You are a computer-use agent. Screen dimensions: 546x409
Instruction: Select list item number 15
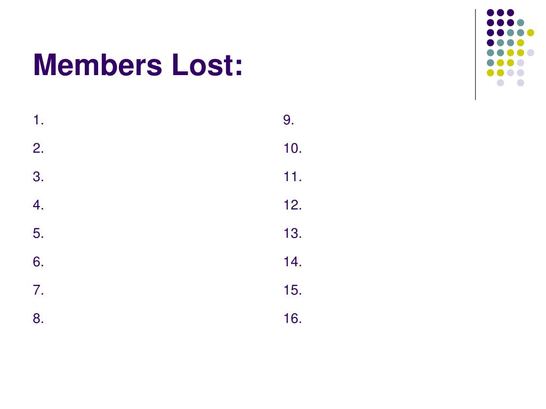tap(293, 290)
